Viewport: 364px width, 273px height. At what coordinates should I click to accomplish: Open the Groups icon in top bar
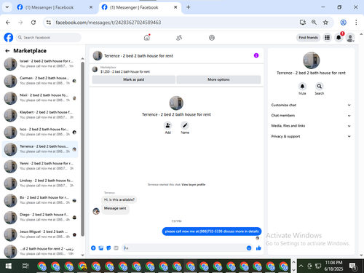click(212, 38)
